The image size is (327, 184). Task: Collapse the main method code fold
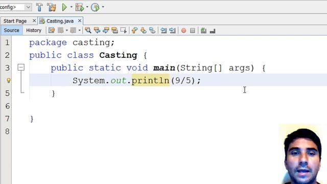pos(21,67)
